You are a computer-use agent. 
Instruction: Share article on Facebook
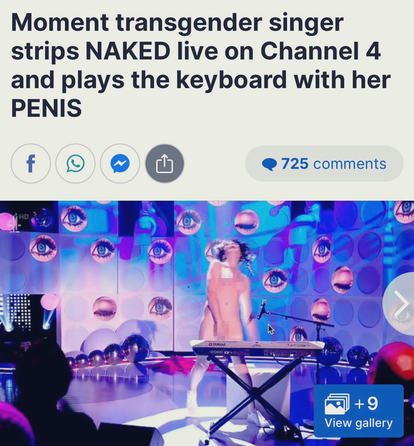[31, 164]
